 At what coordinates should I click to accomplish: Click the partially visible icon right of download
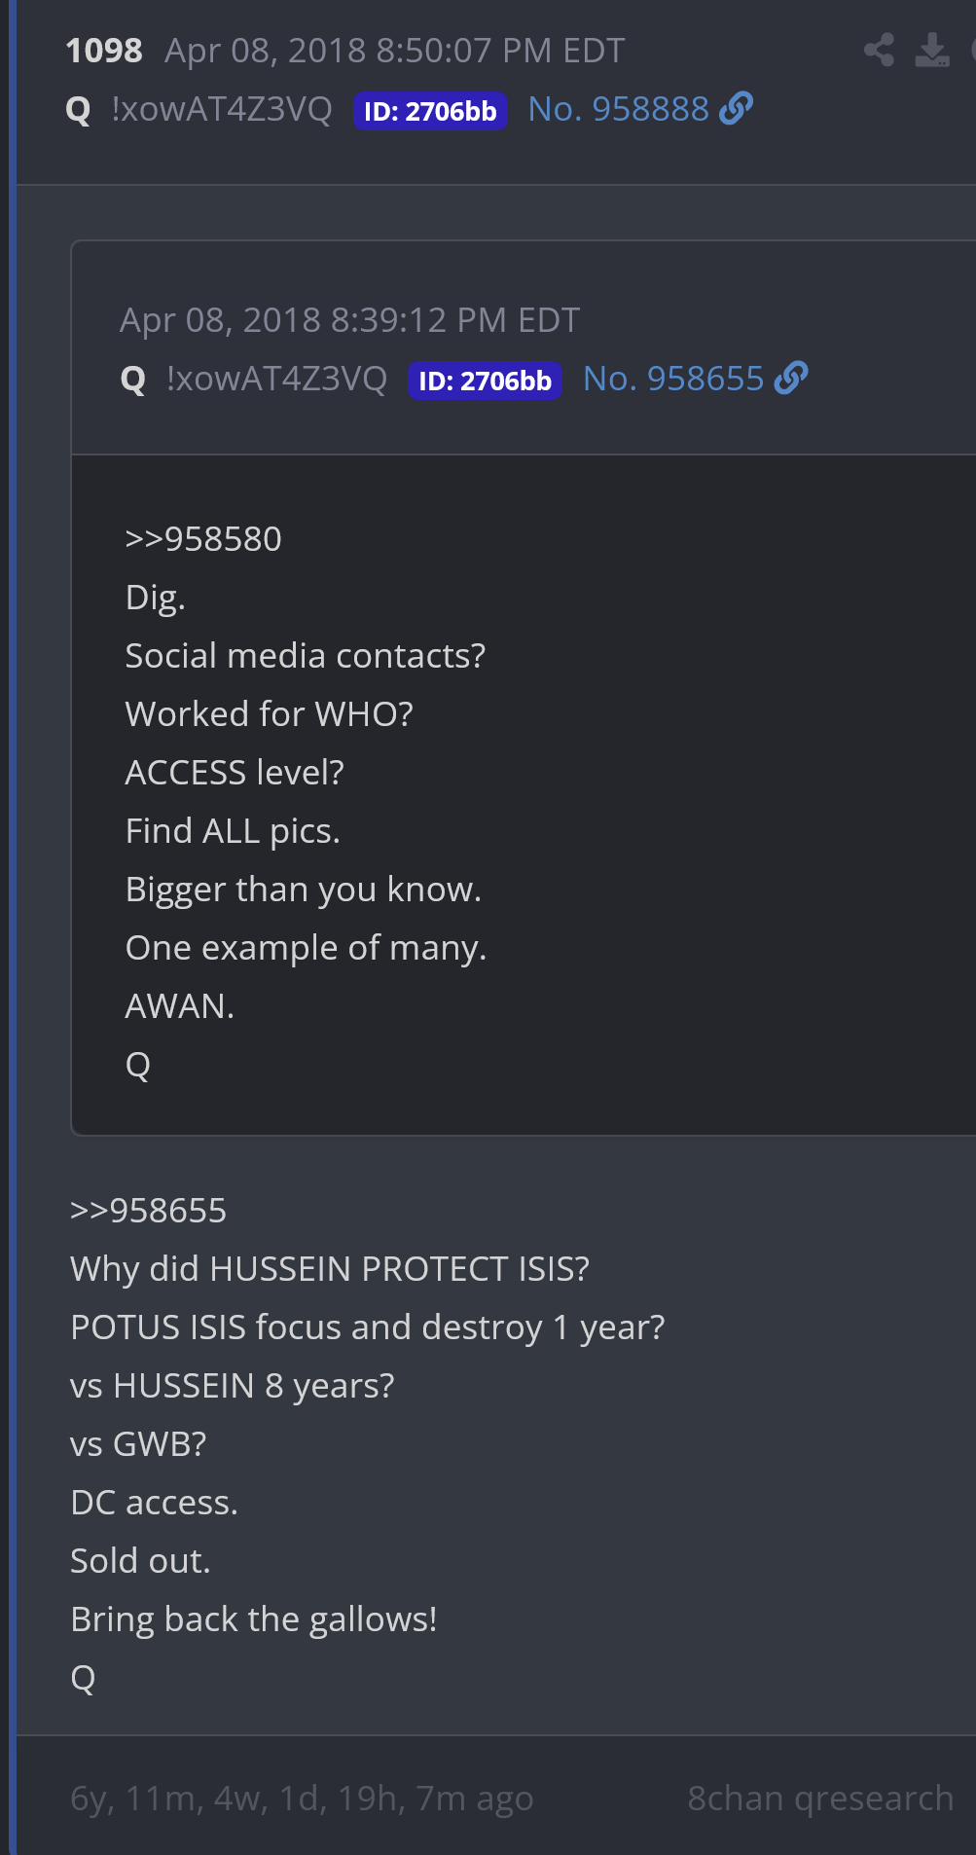click(971, 51)
